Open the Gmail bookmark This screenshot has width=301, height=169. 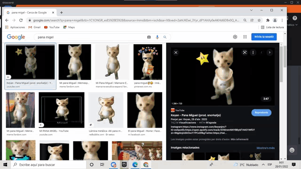click(34, 27)
